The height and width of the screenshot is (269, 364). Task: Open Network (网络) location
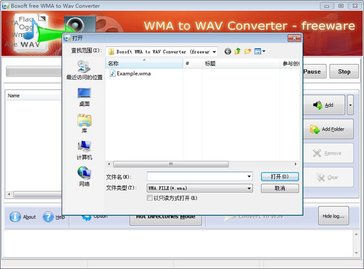[x=84, y=177]
